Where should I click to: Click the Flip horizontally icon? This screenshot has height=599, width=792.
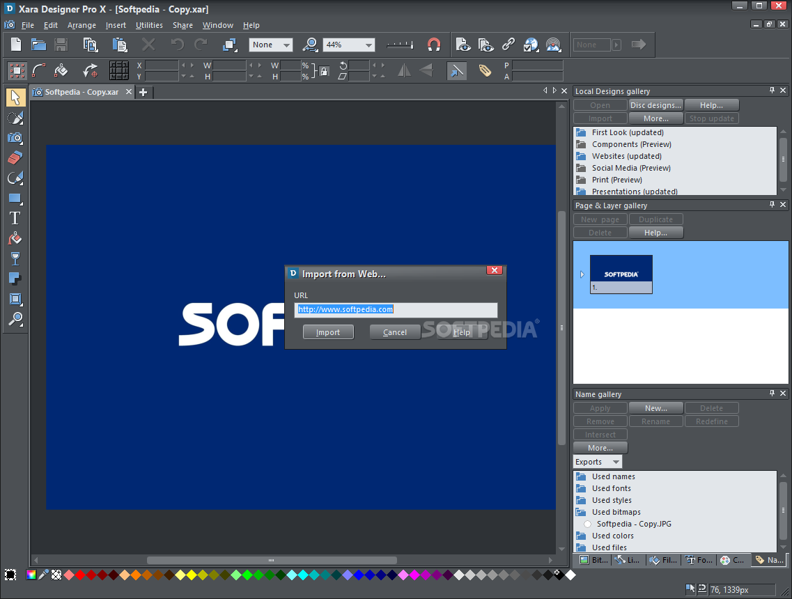tap(404, 71)
